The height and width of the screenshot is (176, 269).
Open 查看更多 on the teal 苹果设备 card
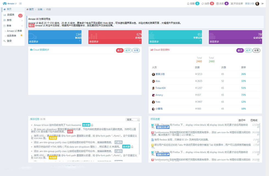(154, 42)
